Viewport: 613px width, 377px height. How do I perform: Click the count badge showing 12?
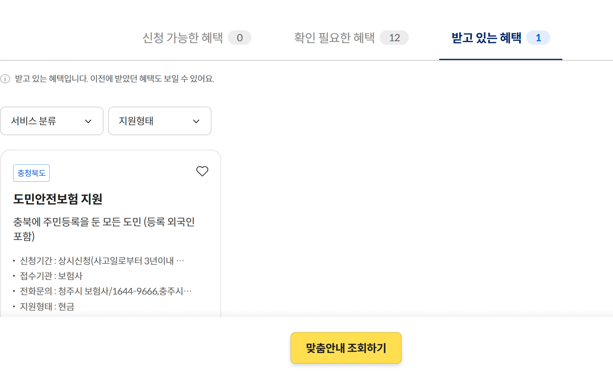(x=395, y=38)
